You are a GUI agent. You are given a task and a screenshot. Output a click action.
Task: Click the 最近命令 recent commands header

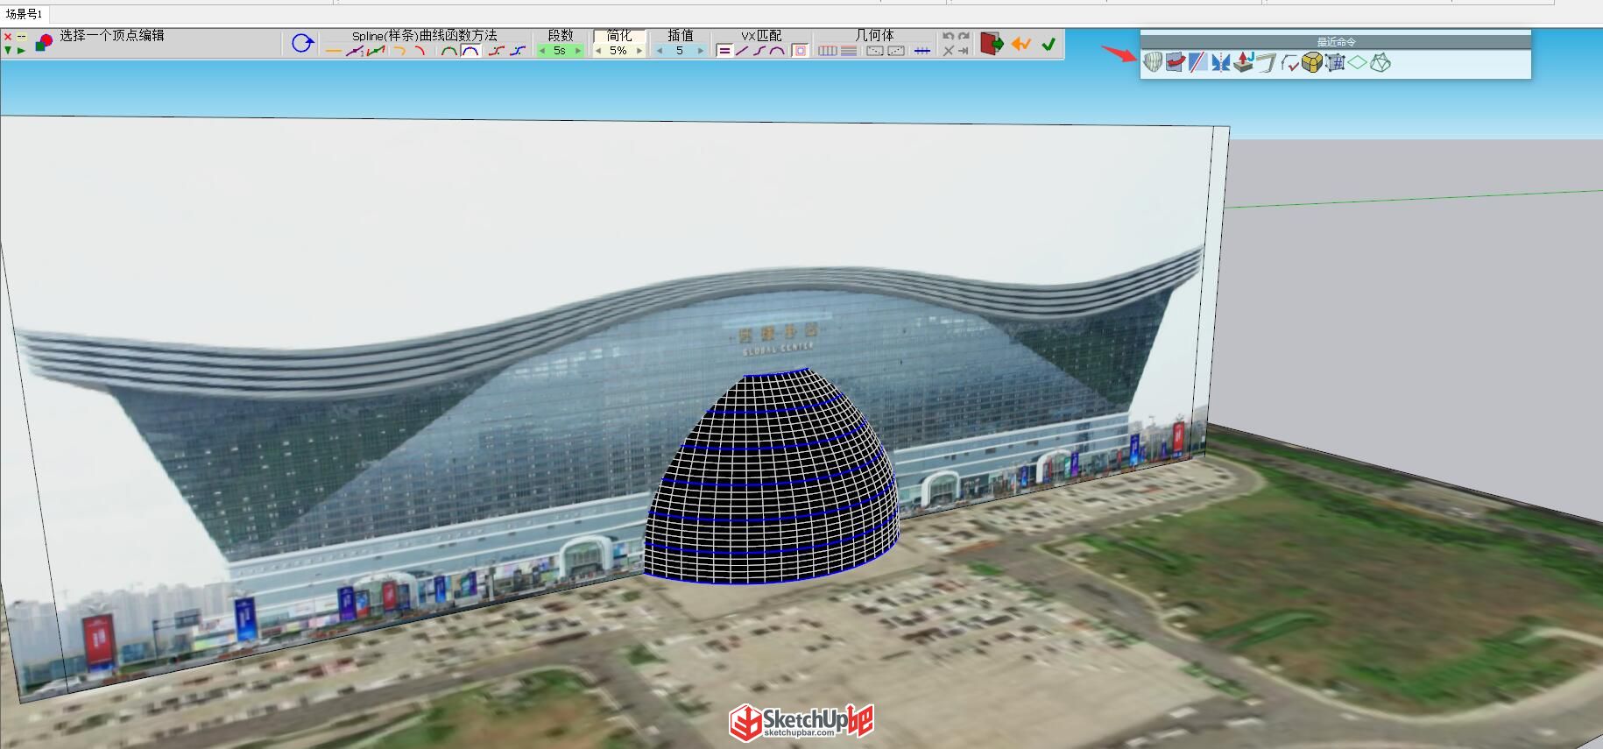[x=1336, y=42]
